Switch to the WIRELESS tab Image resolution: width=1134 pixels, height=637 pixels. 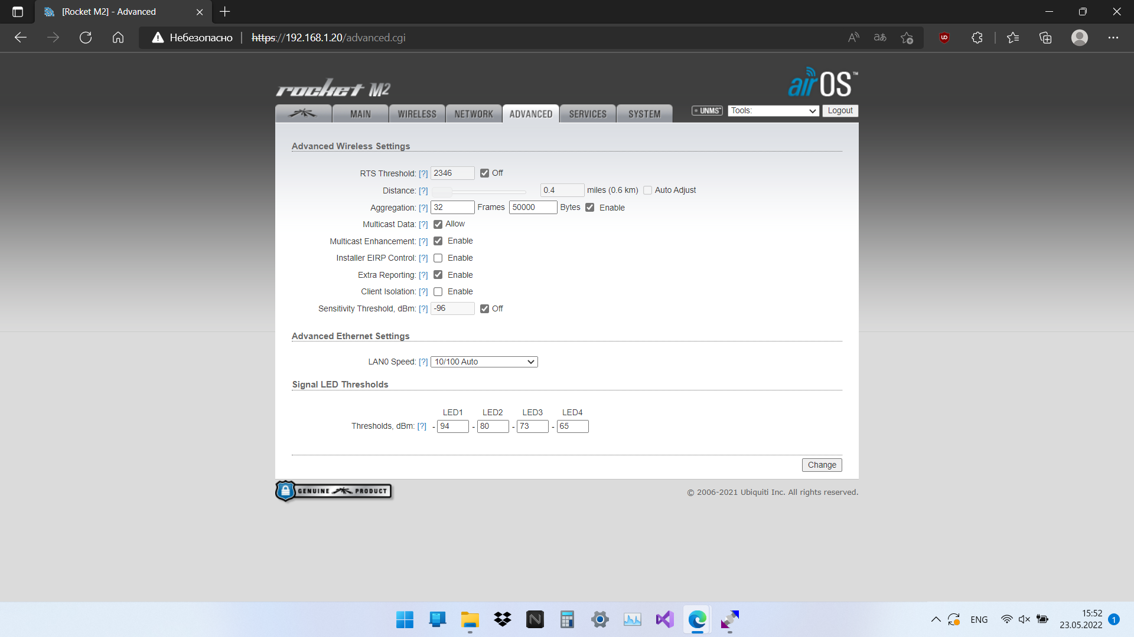click(416, 114)
